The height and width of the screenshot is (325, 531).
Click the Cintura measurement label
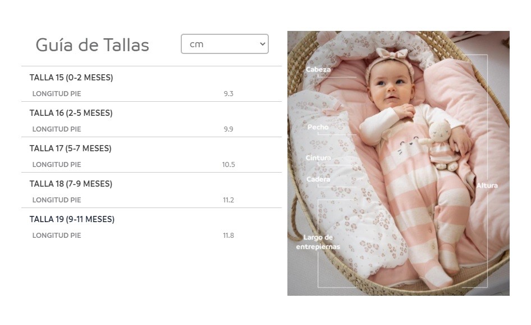coord(318,158)
